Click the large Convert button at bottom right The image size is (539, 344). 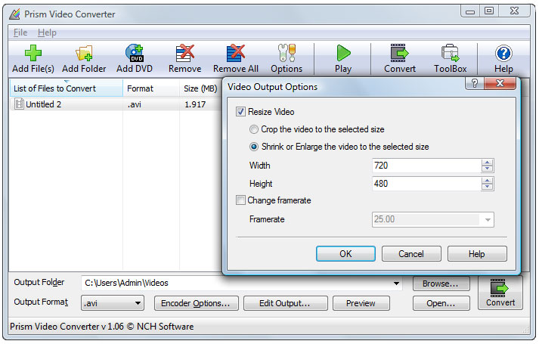click(500, 293)
